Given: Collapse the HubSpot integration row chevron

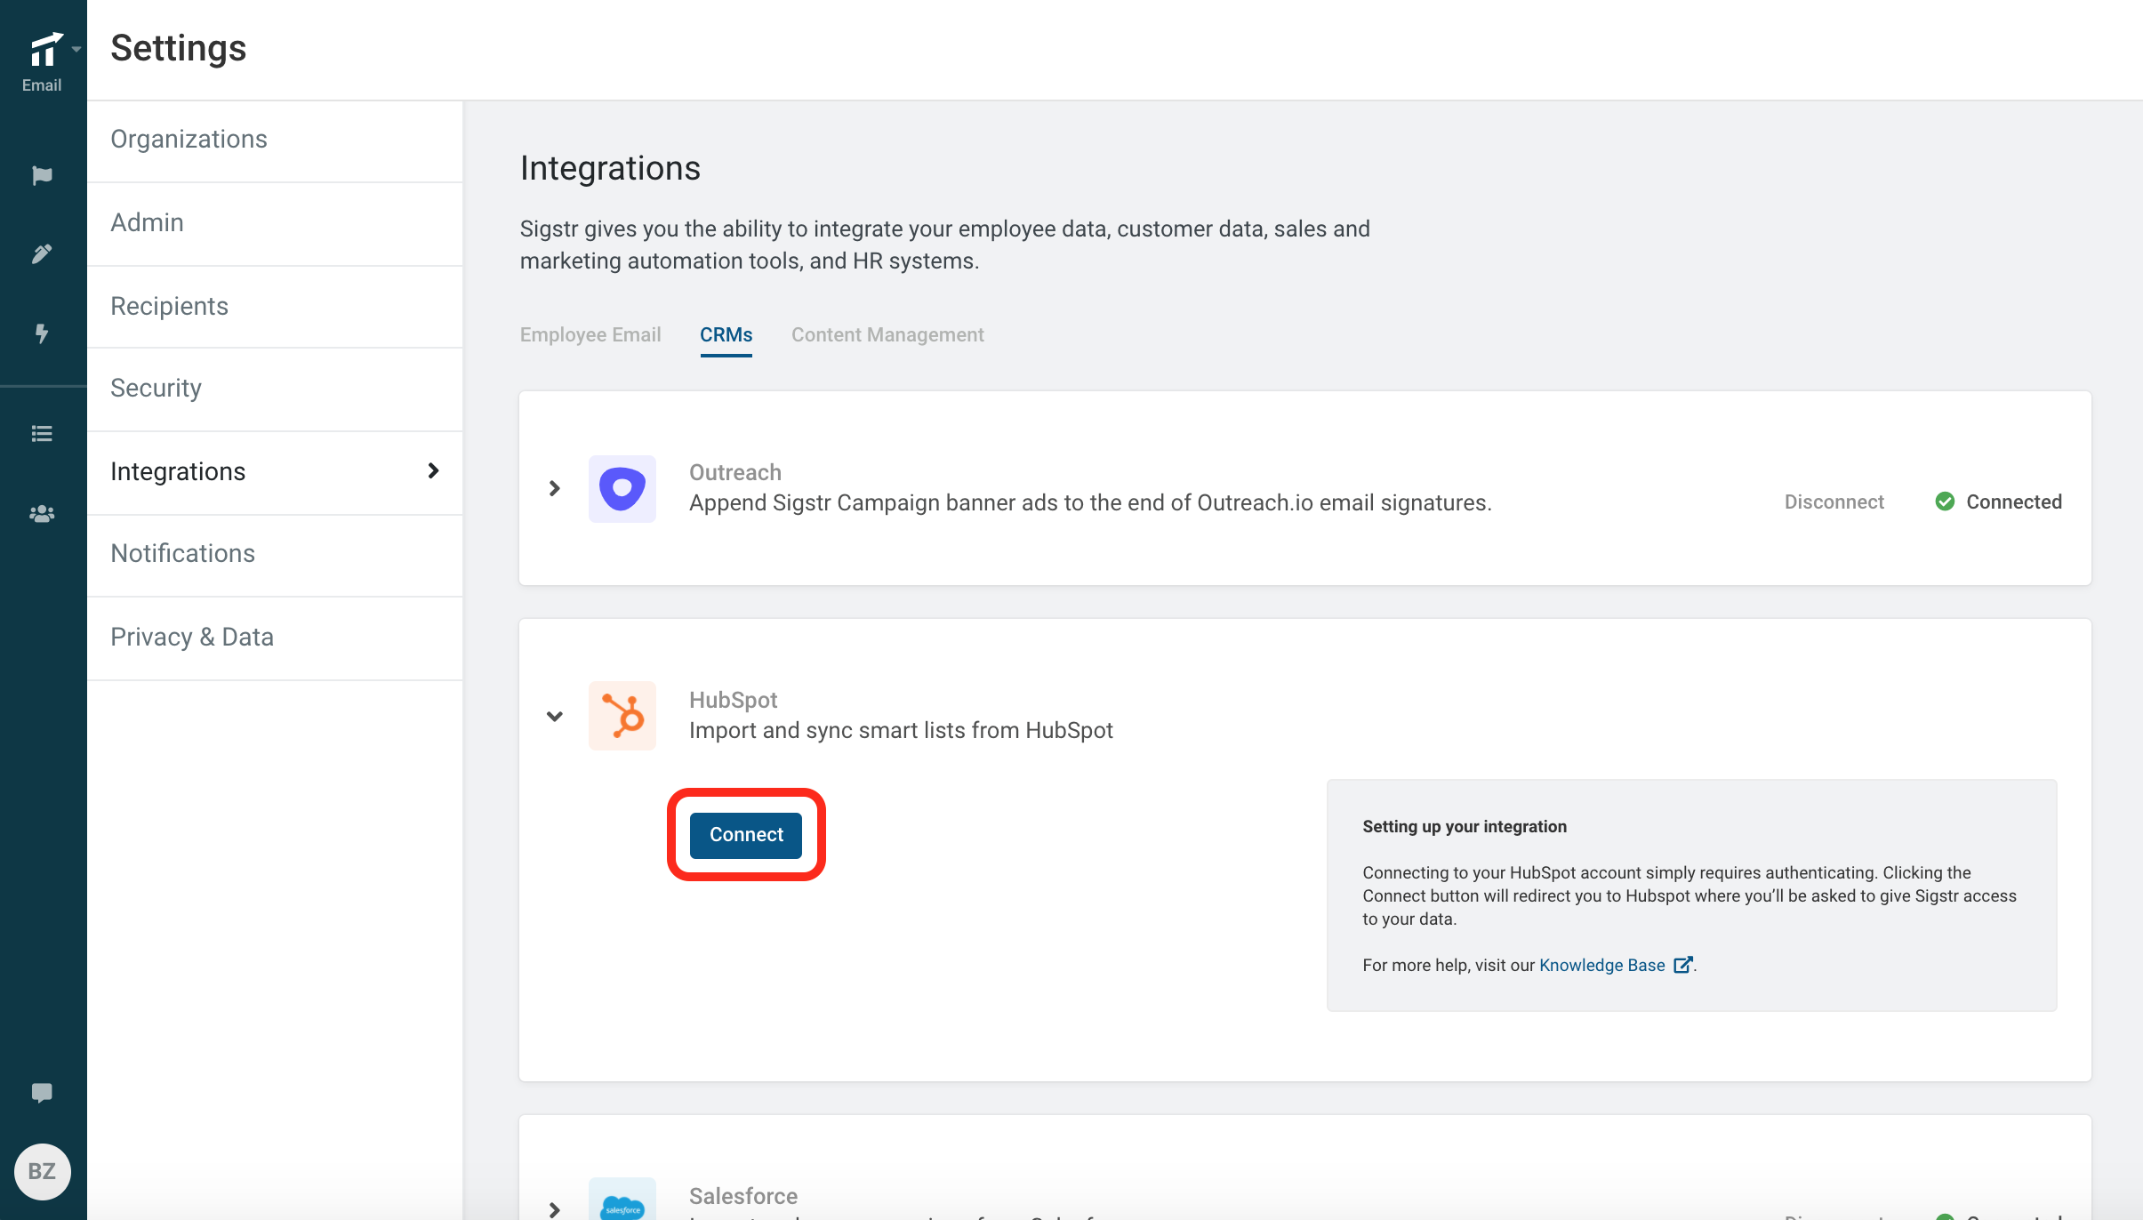Looking at the screenshot, I should (x=554, y=716).
